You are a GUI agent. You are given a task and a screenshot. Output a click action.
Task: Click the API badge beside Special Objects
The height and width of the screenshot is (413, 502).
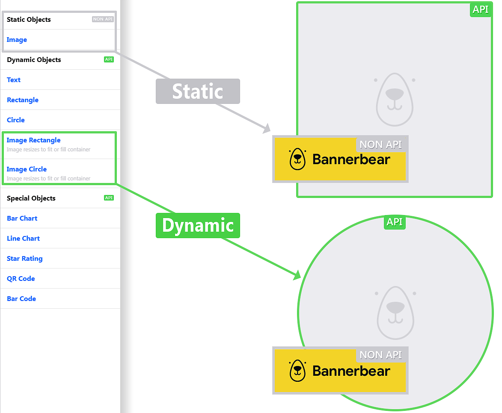click(109, 198)
